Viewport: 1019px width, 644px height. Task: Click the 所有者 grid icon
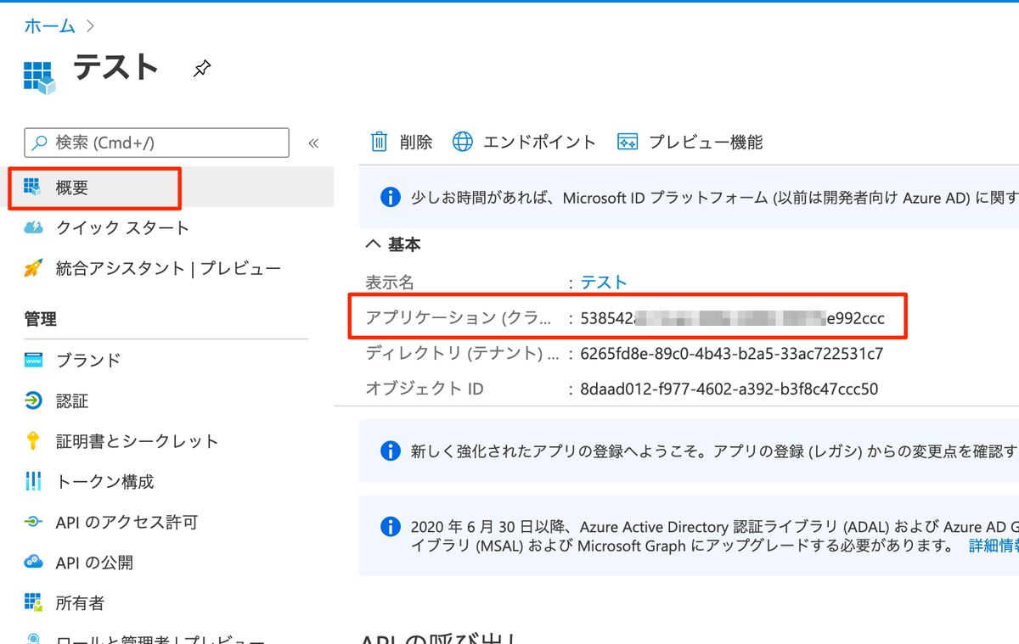coord(33,602)
